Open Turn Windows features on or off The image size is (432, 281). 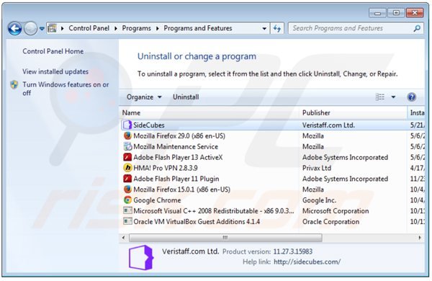66,89
